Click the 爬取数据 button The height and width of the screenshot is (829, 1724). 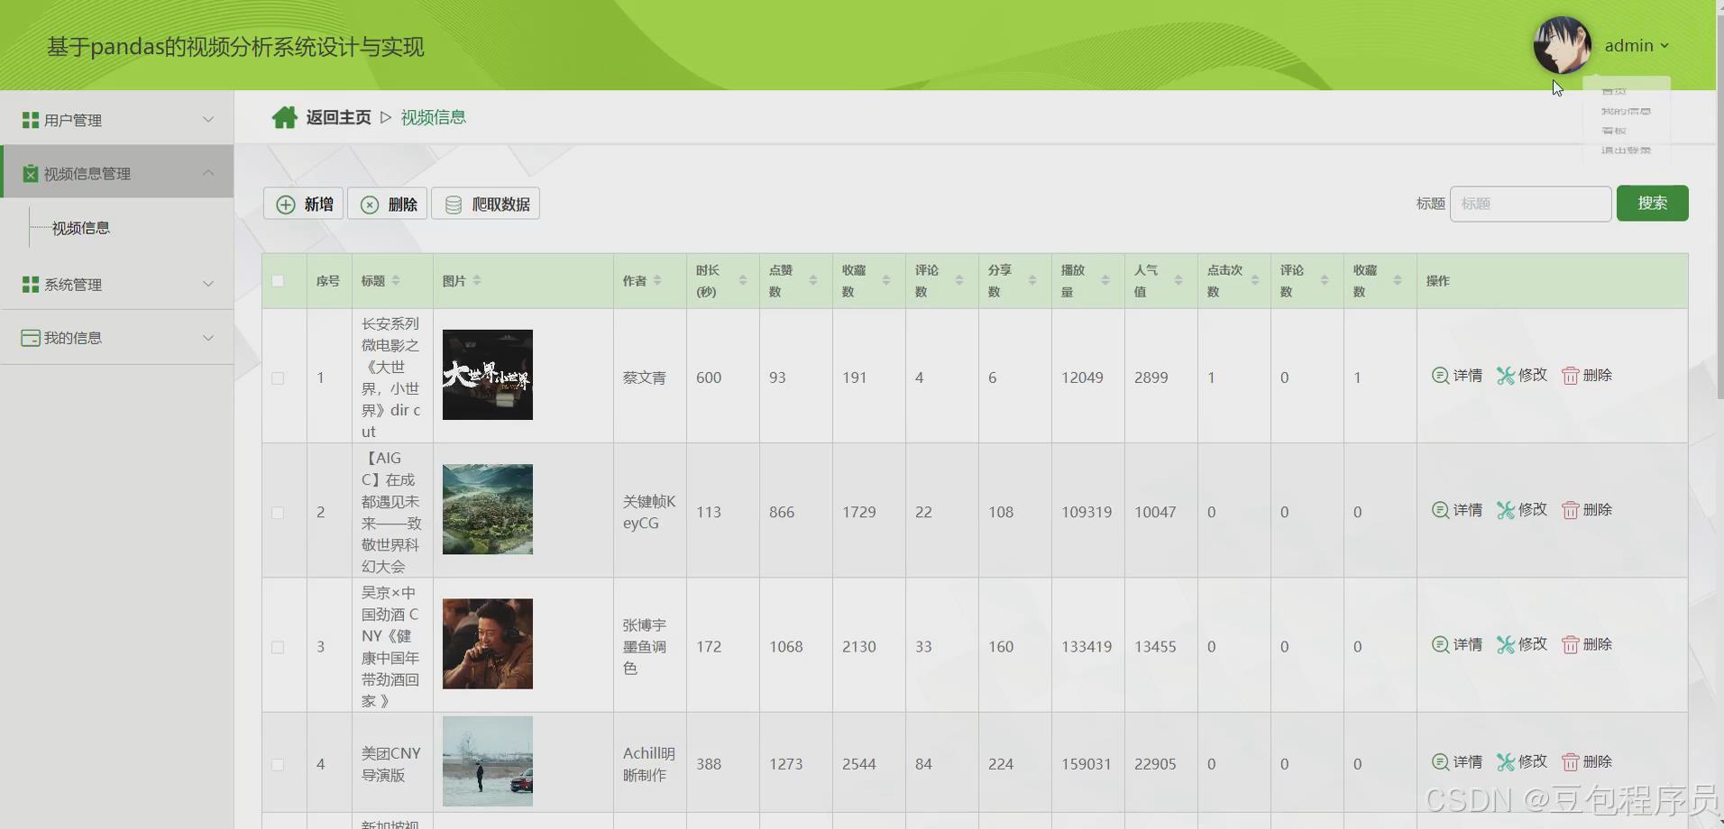coord(486,204)
